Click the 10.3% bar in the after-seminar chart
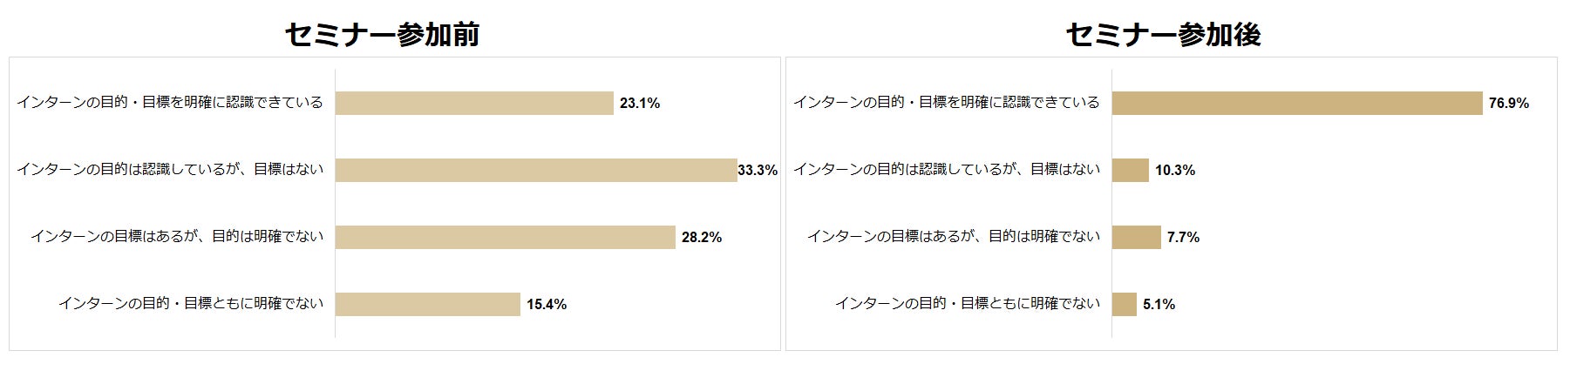 pos(1130,171)
